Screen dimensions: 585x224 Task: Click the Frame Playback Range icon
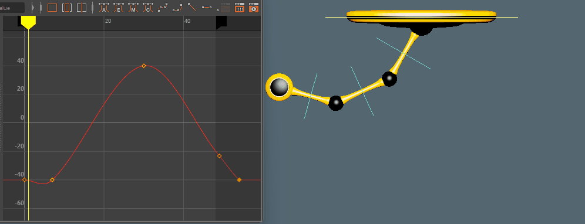(67, 8)
